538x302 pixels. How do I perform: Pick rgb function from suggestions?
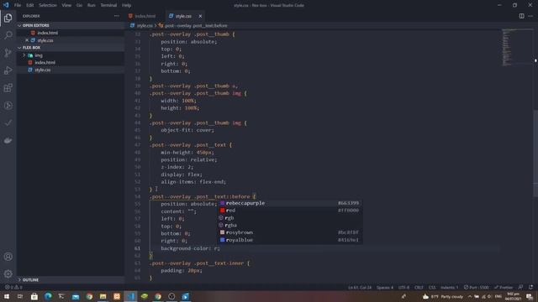[290, 218]
